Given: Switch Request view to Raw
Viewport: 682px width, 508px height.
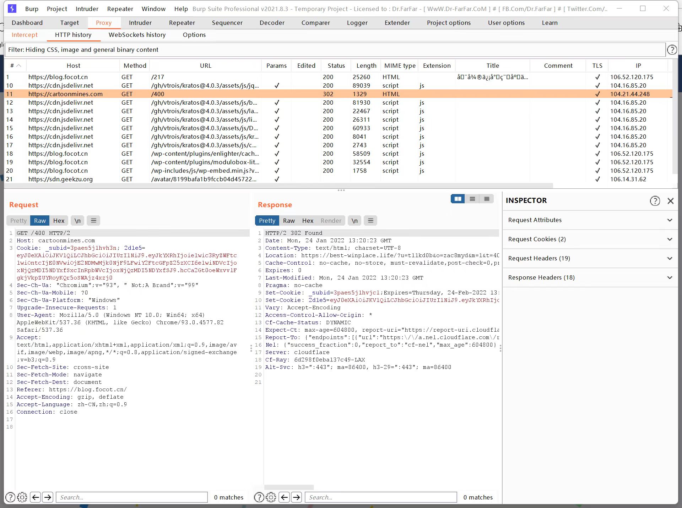Looking at the screenshot, I should (40, 221).
